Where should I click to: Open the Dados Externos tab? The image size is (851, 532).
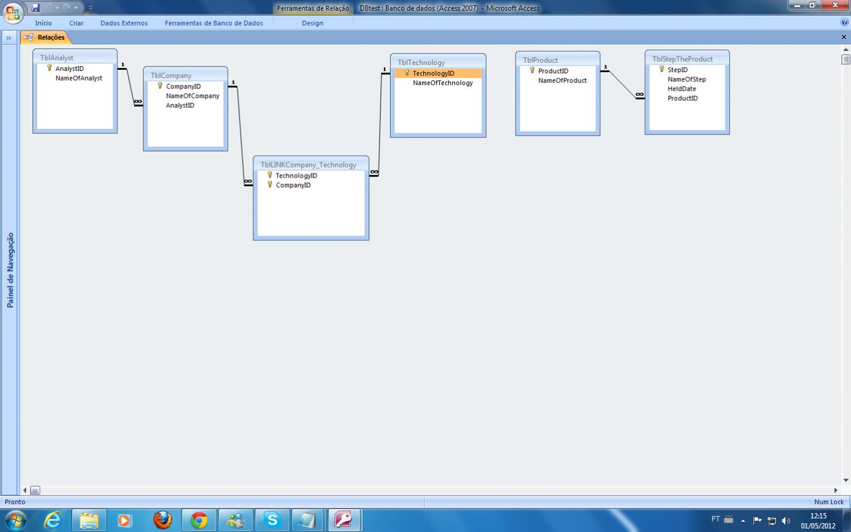pyautogui.click(x=124, y=23)
